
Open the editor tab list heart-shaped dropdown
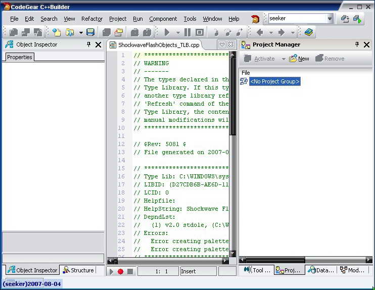tap(222, 44)
